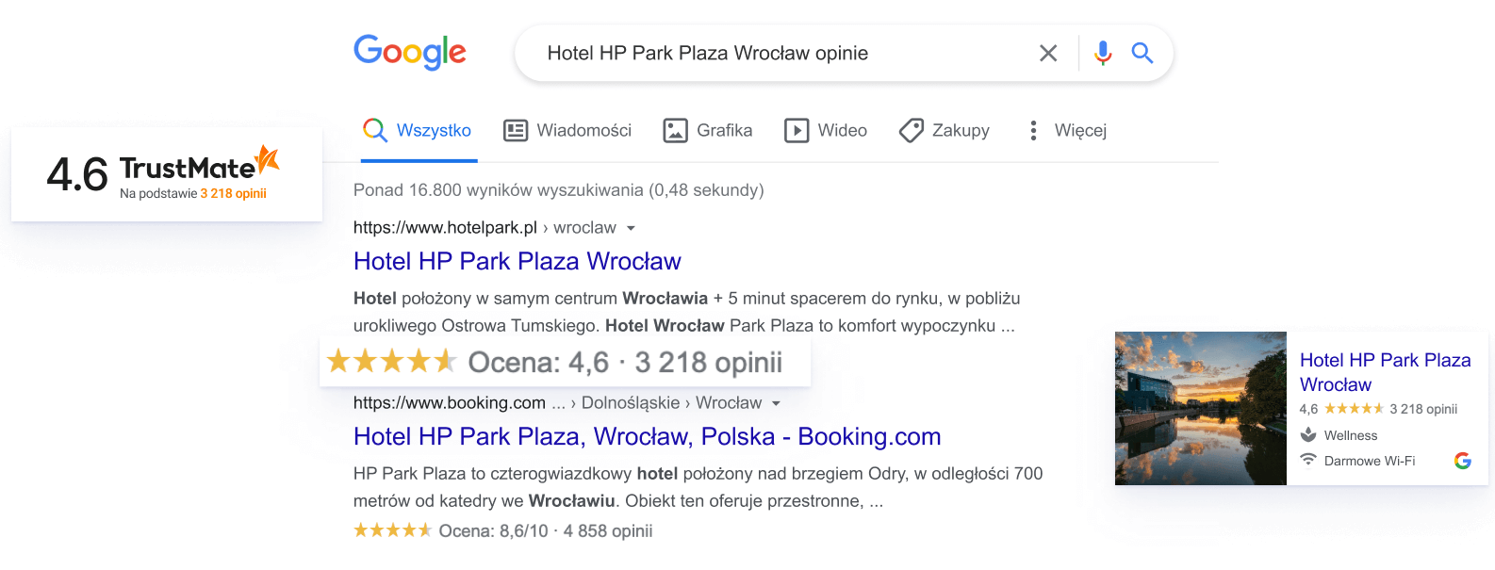Image resolution: width=1495 pixels, height=570 pixels.
Task: Clear the search box with X icon
Action: (1048, 54)
